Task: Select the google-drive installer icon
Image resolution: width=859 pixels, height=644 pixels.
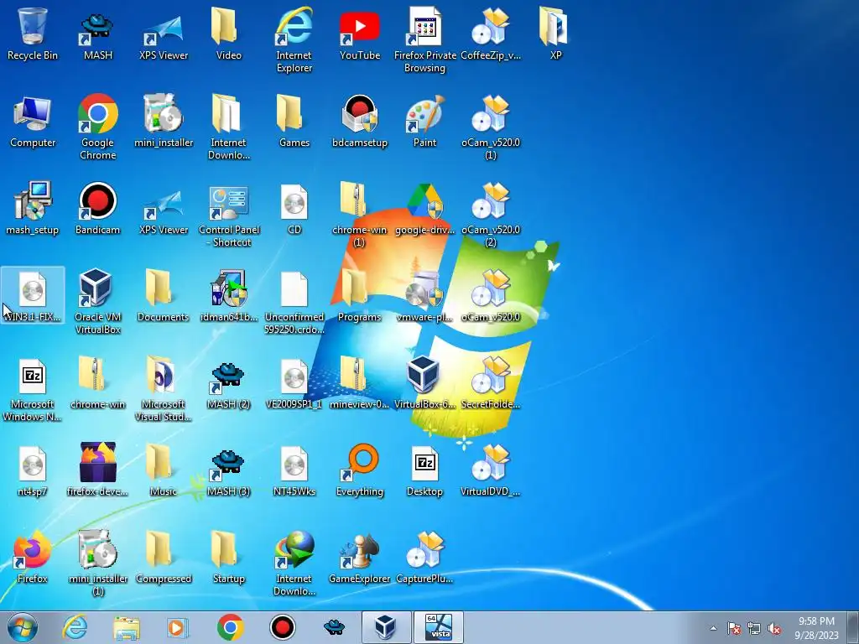Action: tap(424, 208)
